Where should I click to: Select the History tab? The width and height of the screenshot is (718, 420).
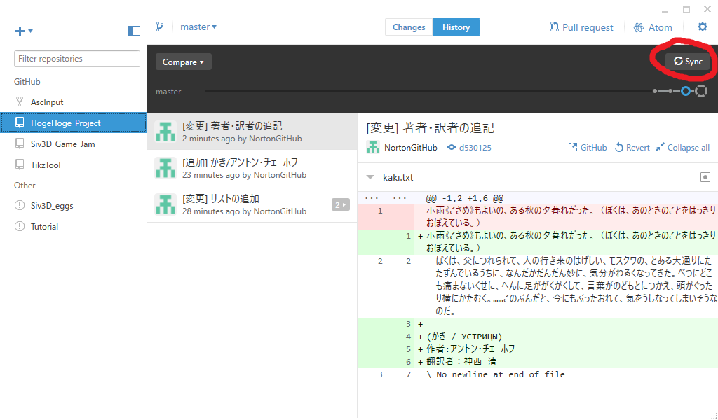(x=456, y=27)
